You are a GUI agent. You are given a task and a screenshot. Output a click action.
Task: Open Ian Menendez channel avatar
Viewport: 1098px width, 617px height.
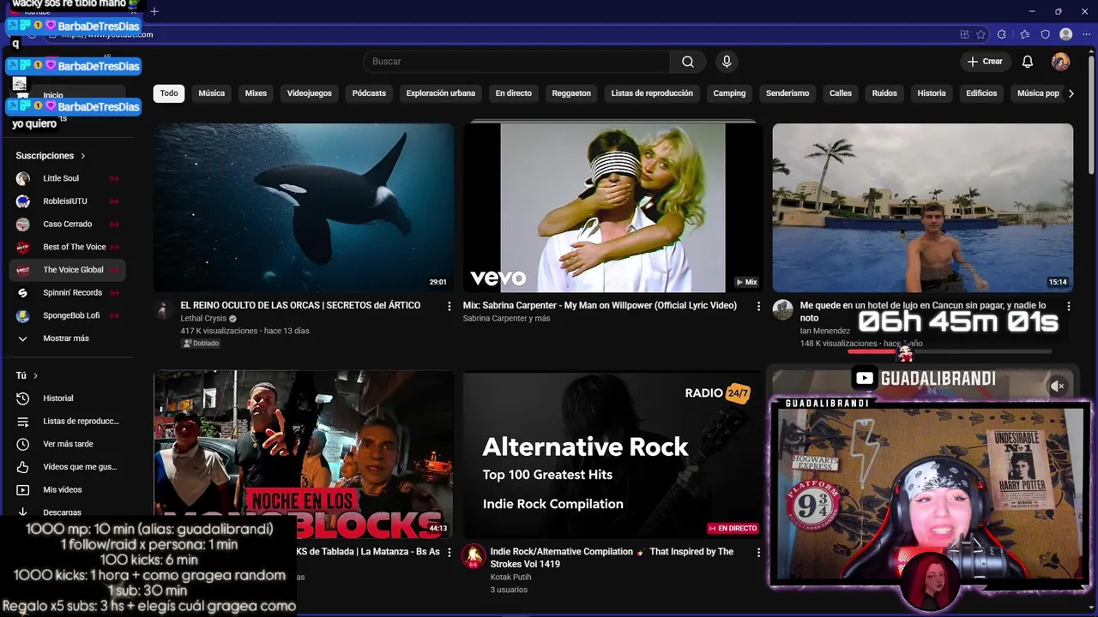click(x=782, y=310)
